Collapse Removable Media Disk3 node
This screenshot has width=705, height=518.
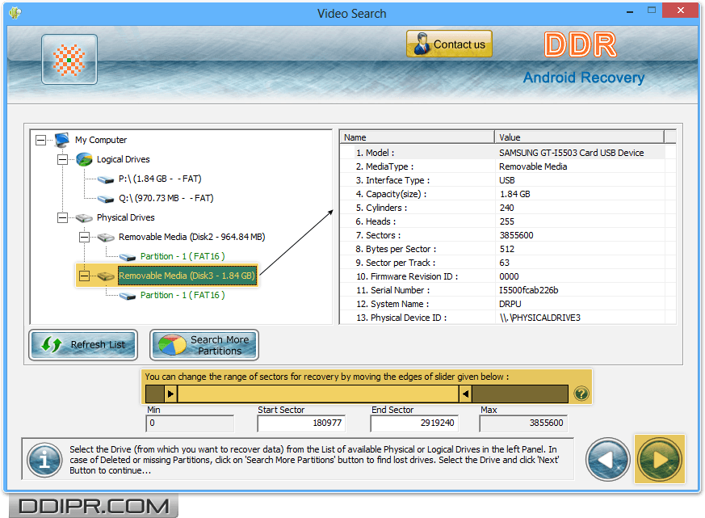click(84, 276)
